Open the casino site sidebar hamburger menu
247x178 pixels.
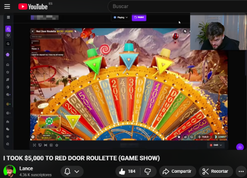8,17
